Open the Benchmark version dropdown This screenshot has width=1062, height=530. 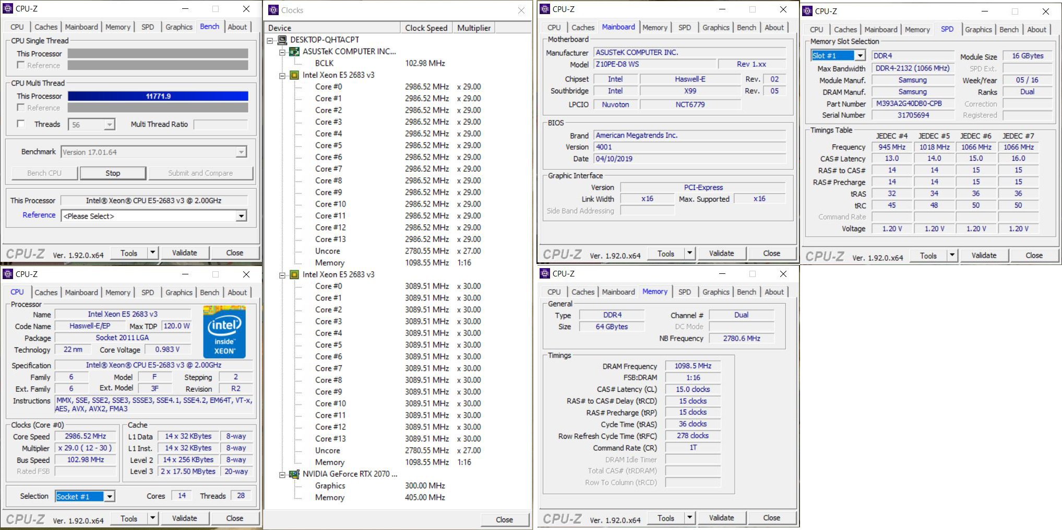pos(241,152)
